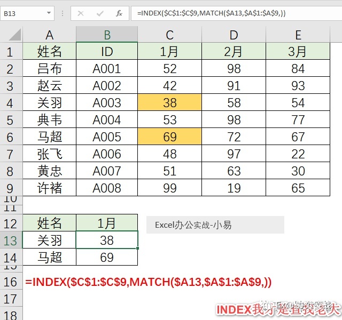
Task: Select highlighted cell 38 in column C
Action: click(x=170, y=102)
